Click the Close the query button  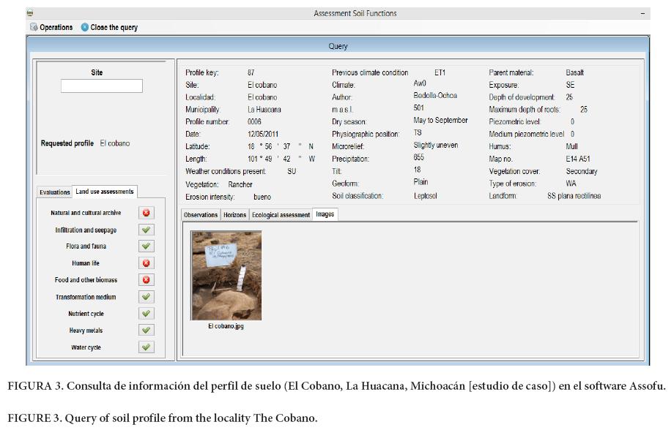[109, 28]
